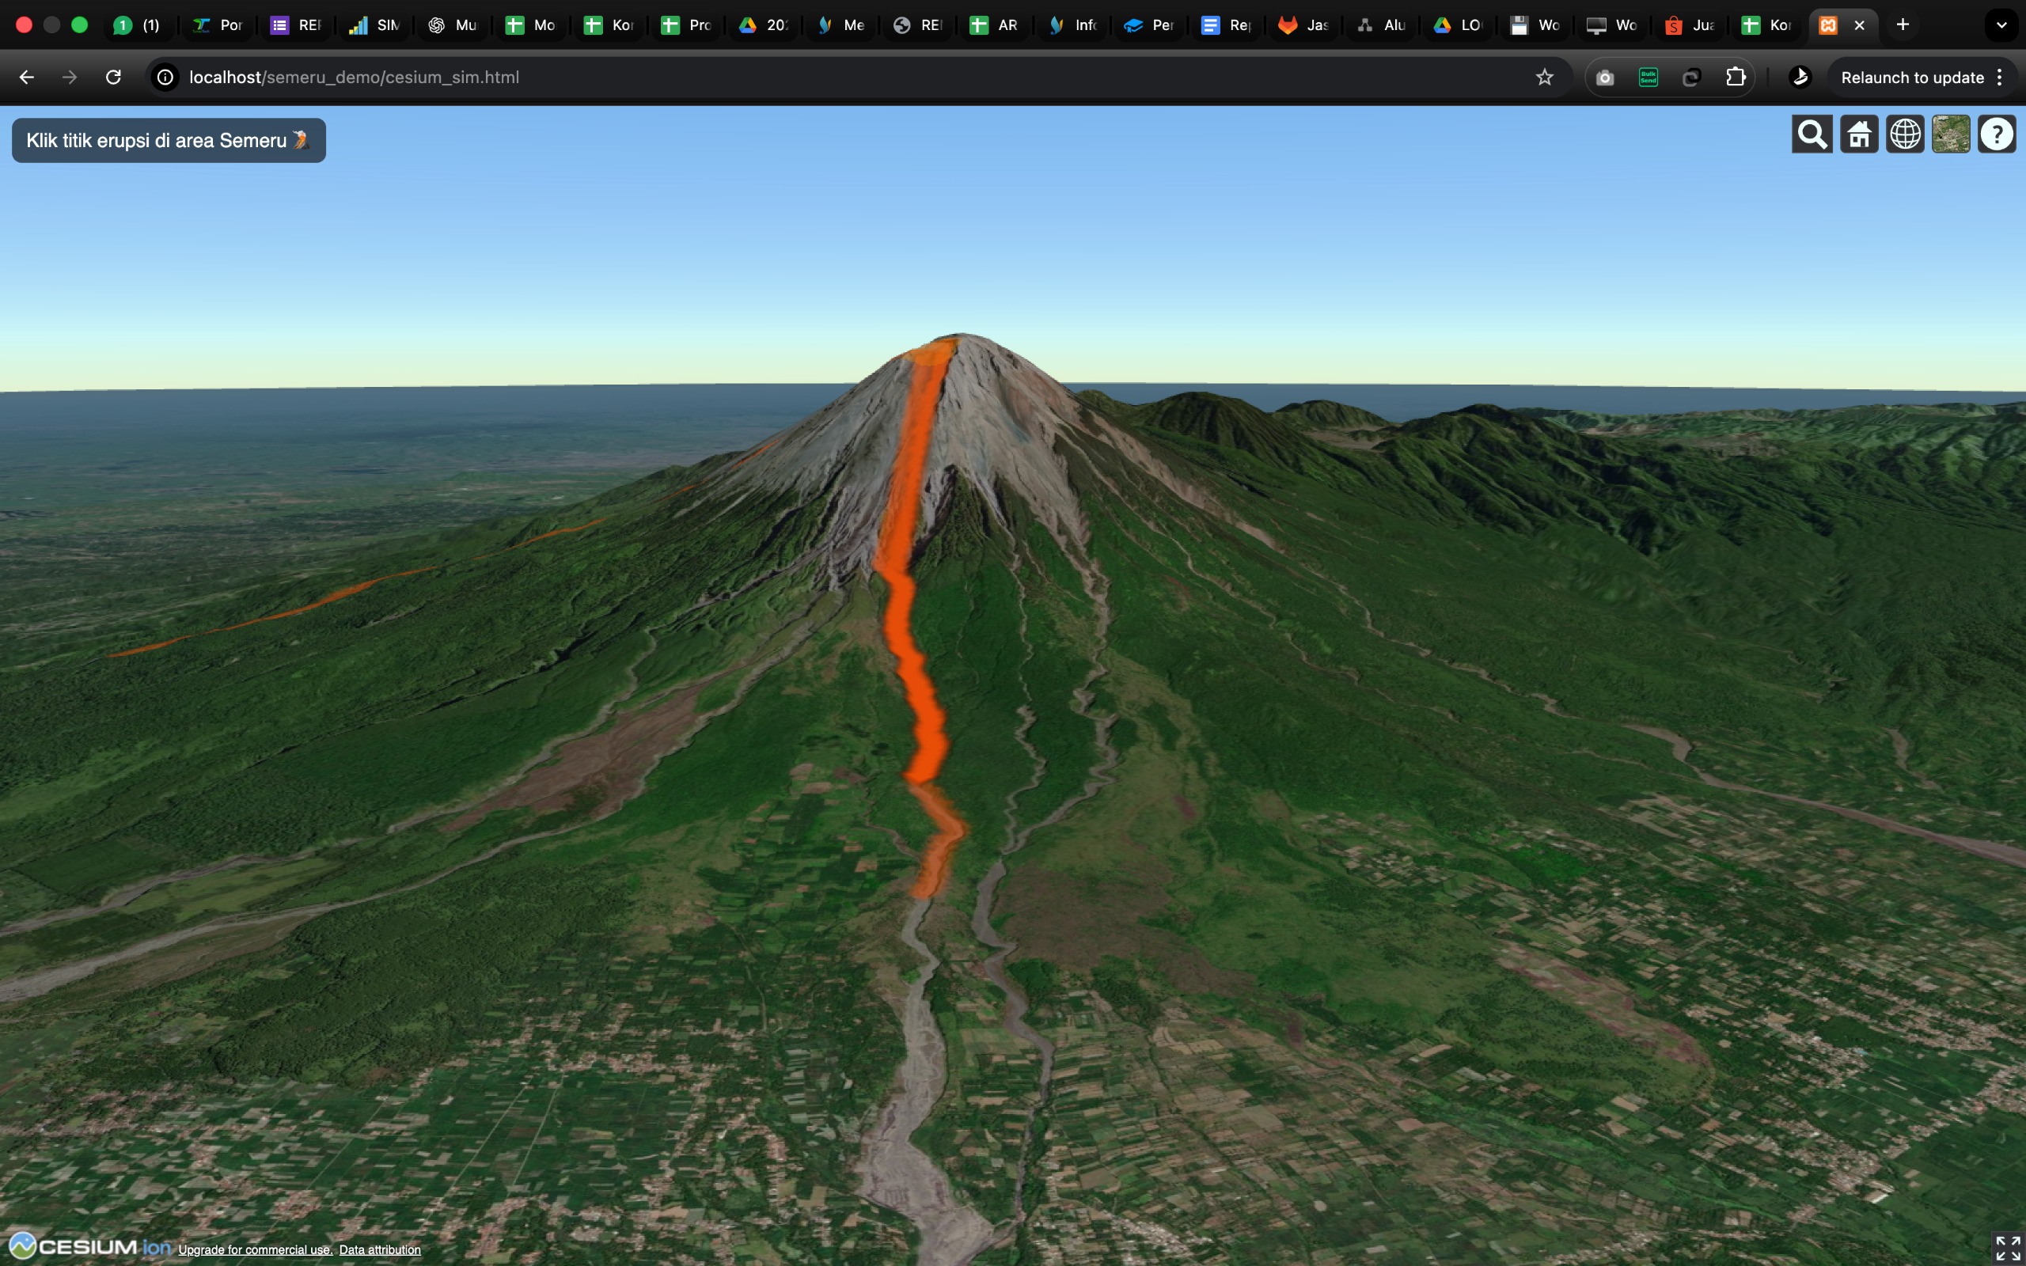Viewport: 2026px width, 1266px height.
Task: Open the Cesium geocoder search icon
Action: coord(1812,135)
